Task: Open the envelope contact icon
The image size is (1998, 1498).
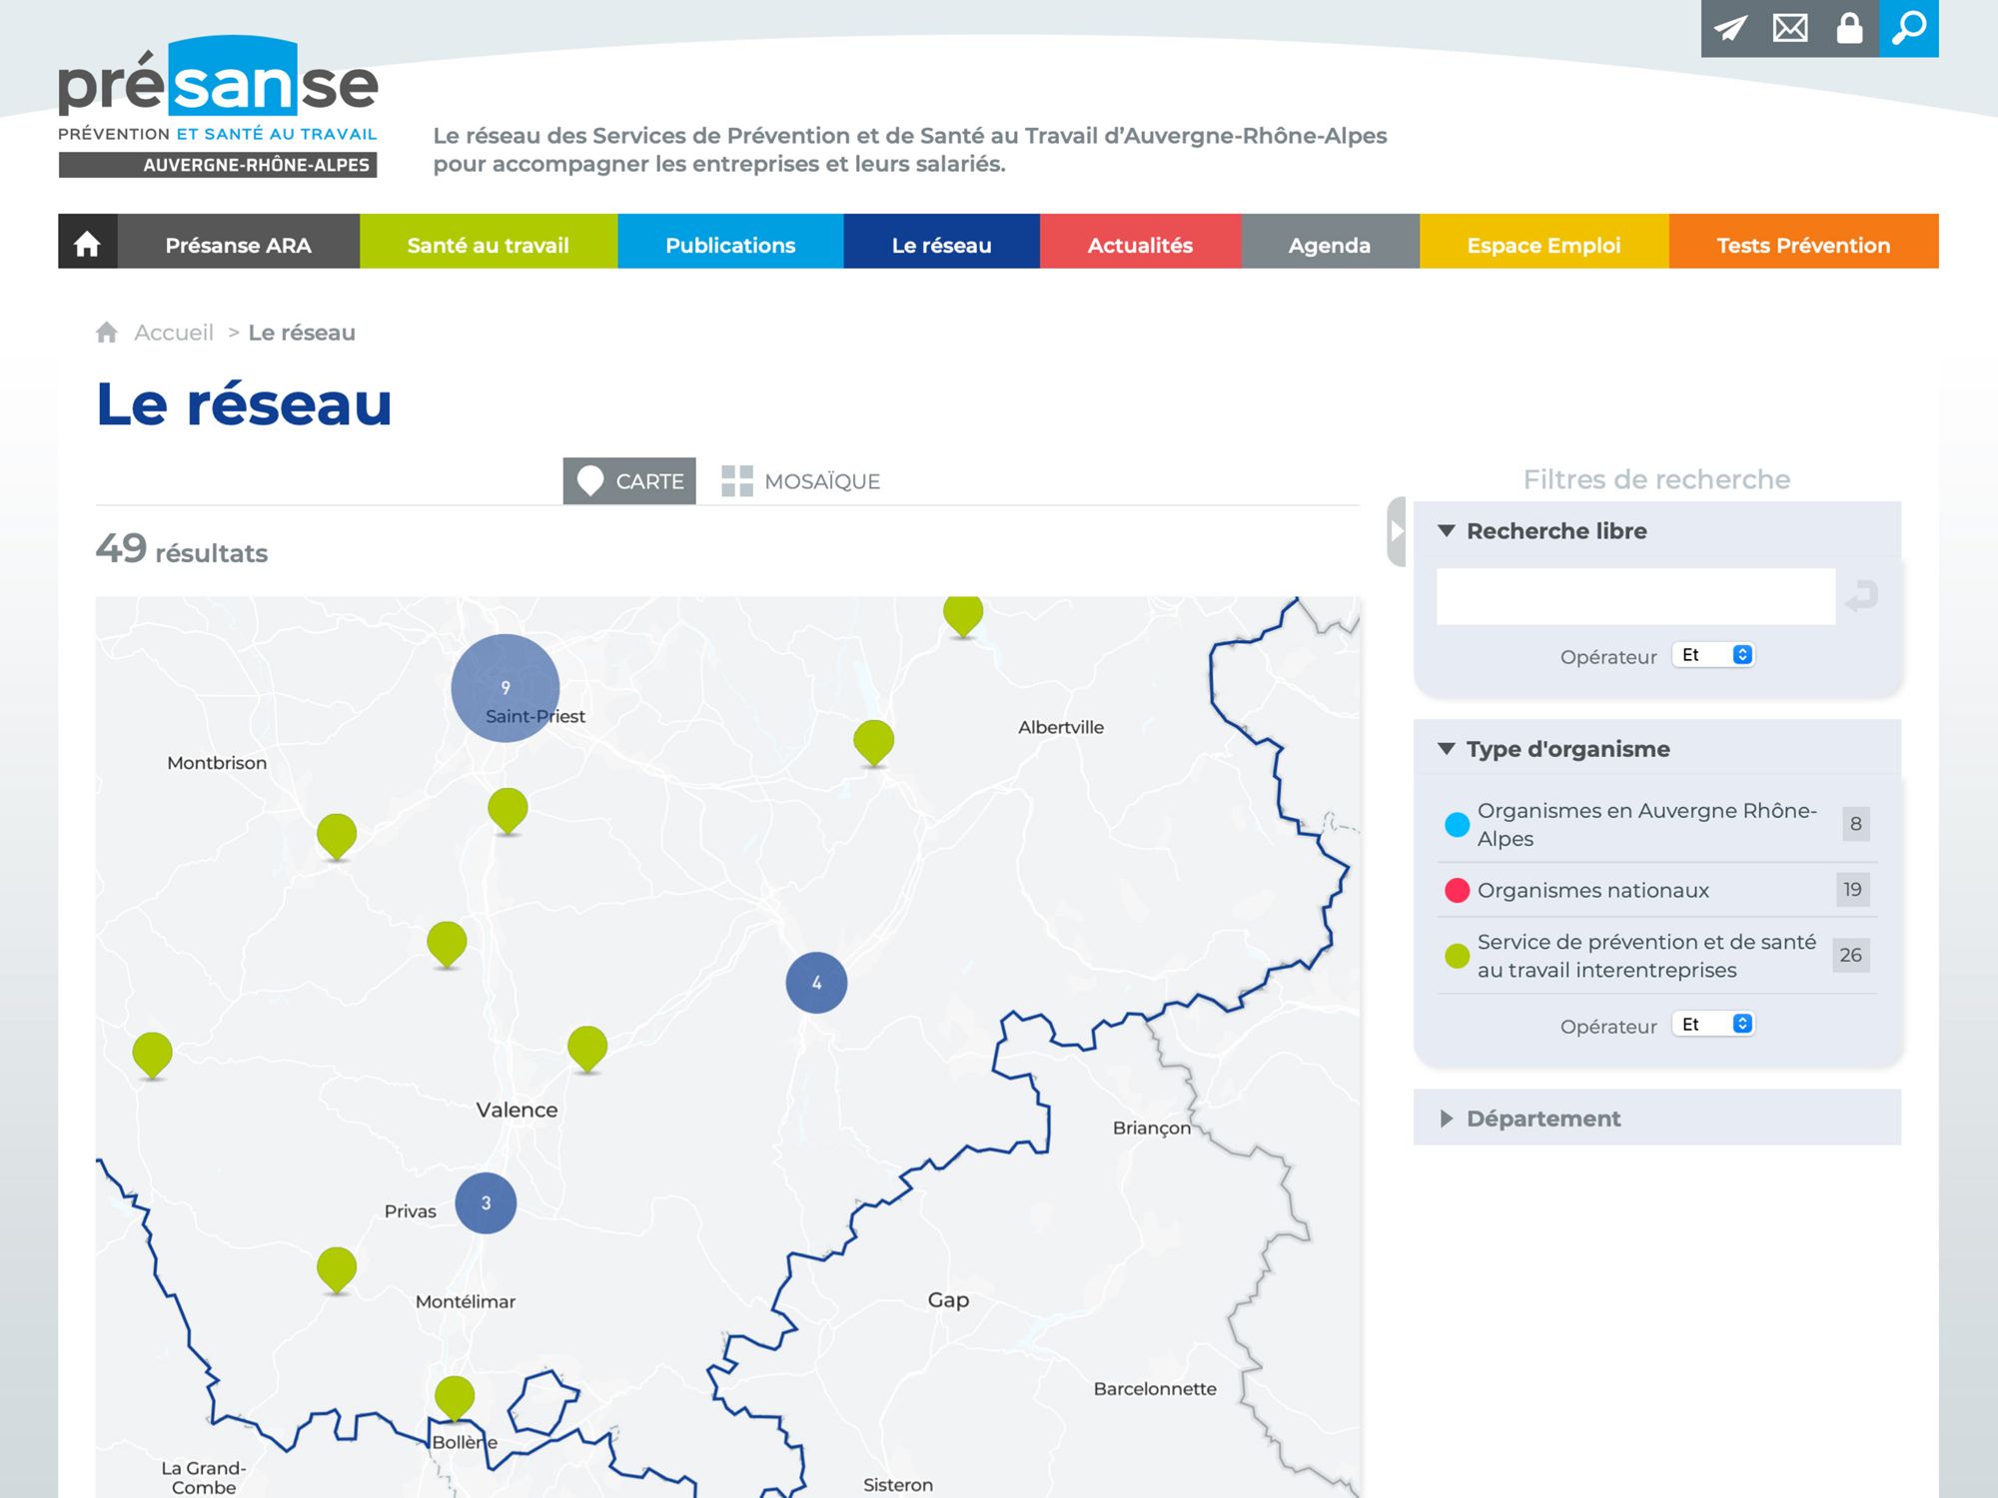Action: click(x=1789, y=28)
